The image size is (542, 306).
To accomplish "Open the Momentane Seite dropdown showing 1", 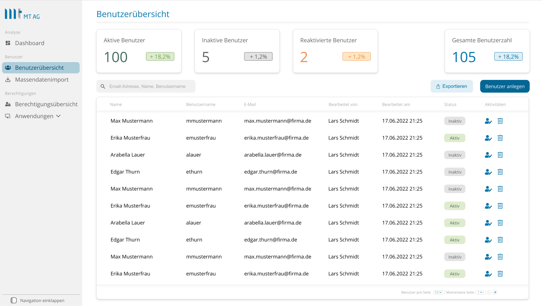I will tap(480, 292).
